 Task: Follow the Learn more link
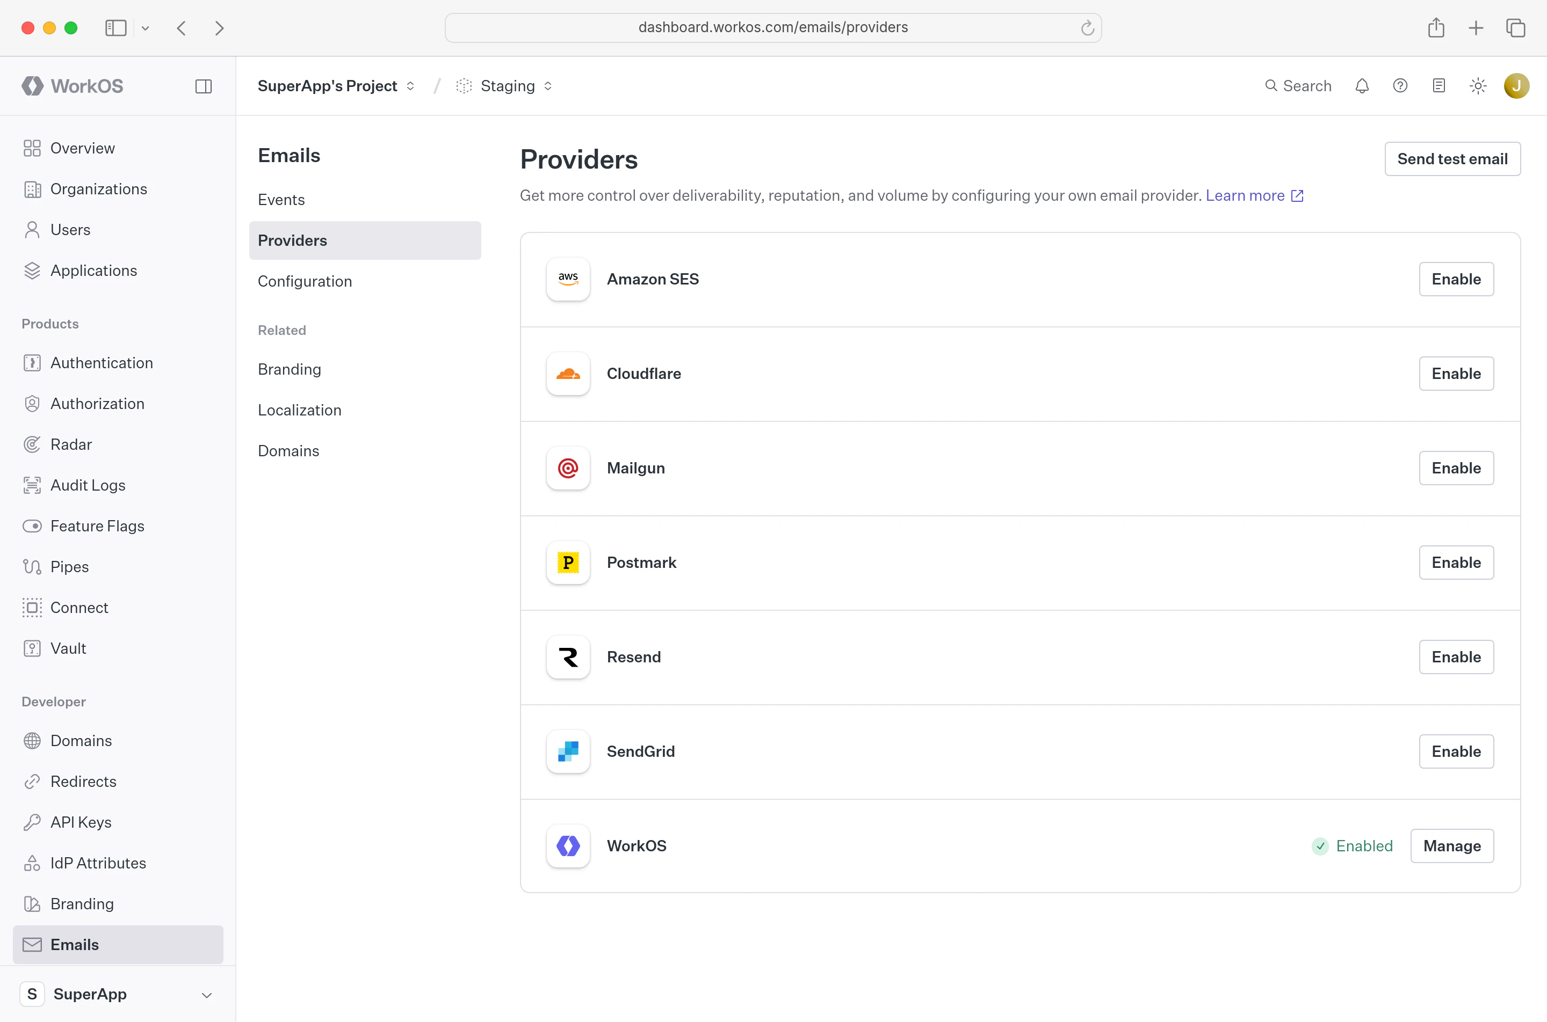point(1254,195)
